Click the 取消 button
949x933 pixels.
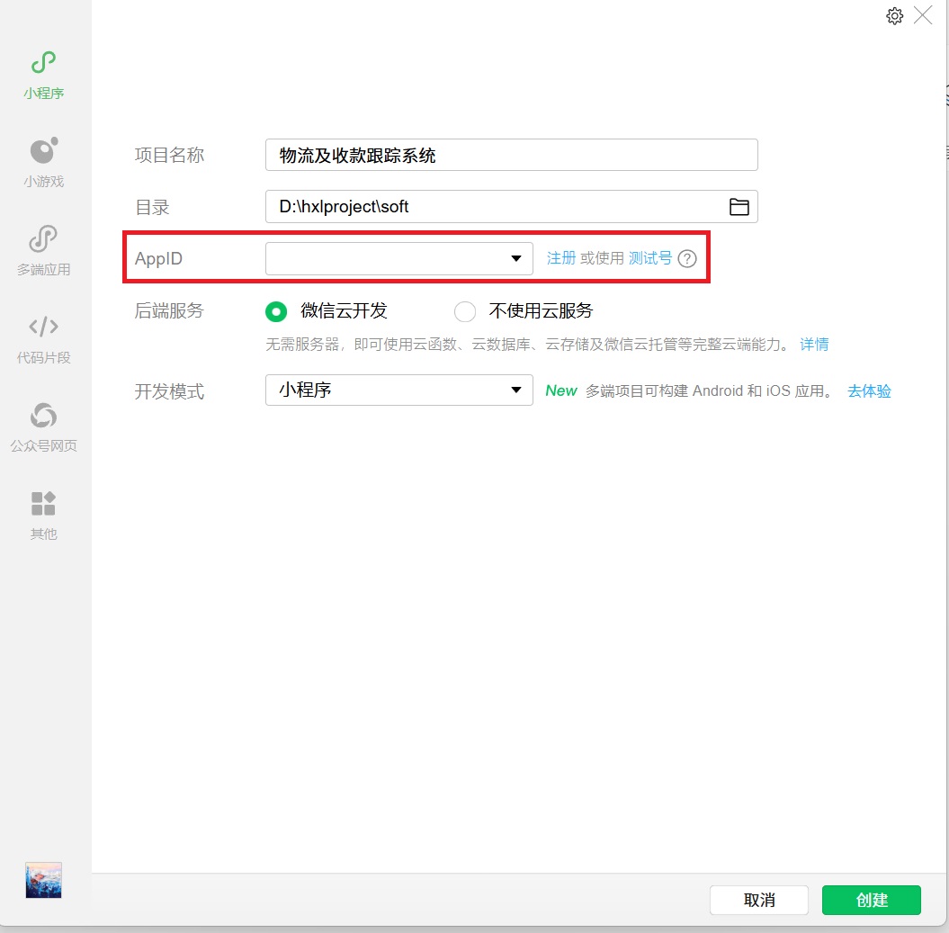pos(759,900)
